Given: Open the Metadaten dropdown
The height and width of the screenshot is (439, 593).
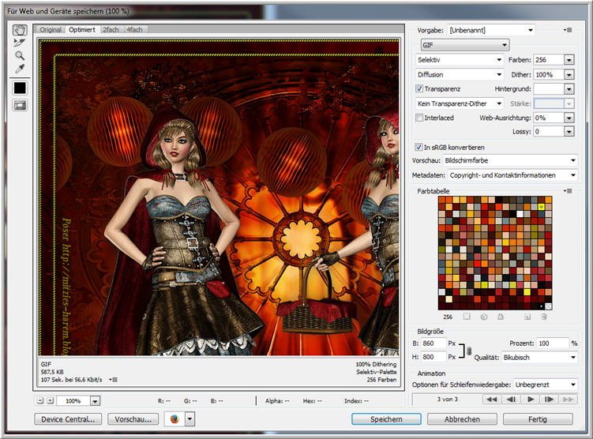Looking at the screenshot, I should coord(512,175).
